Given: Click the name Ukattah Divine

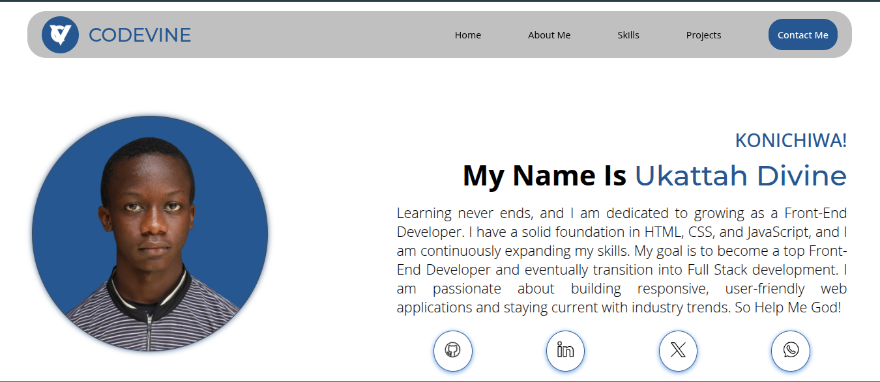Looking at the screenshot, I should 741,176.
